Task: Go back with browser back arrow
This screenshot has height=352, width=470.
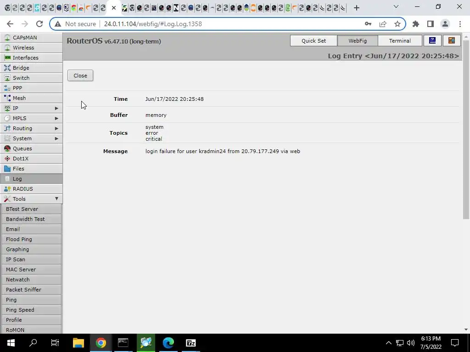Action: [x=10, y=24]
